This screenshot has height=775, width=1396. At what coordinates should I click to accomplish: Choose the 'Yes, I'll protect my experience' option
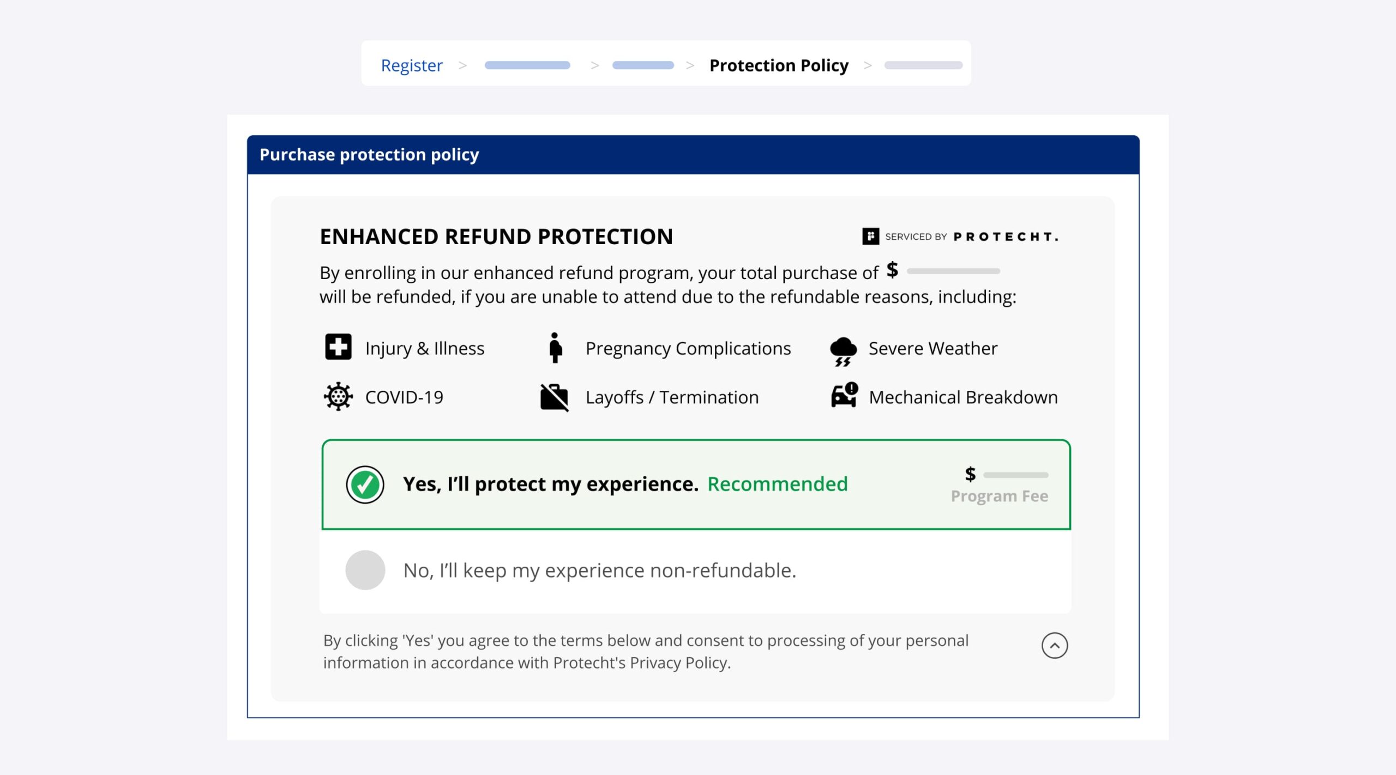(x=551, y=484)
